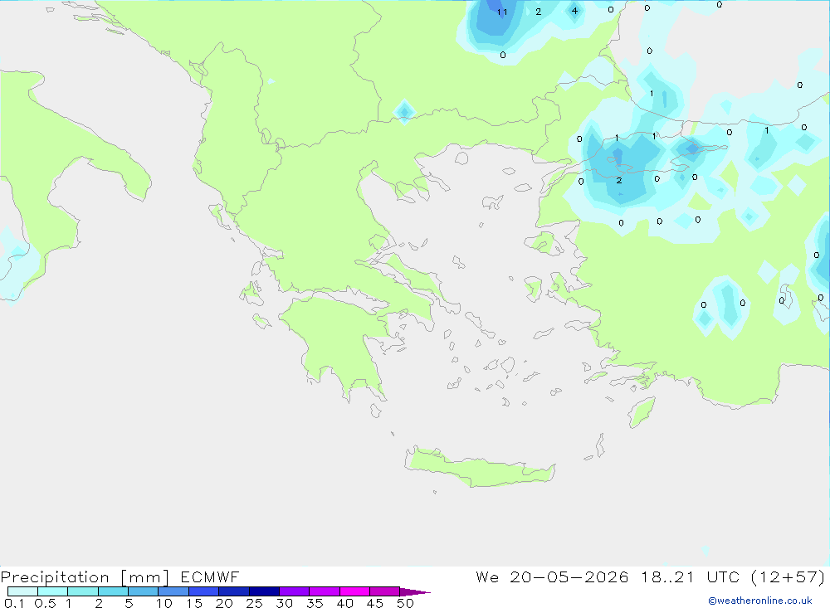Click the '4' precipitation value on map

(x=574, y=11)
